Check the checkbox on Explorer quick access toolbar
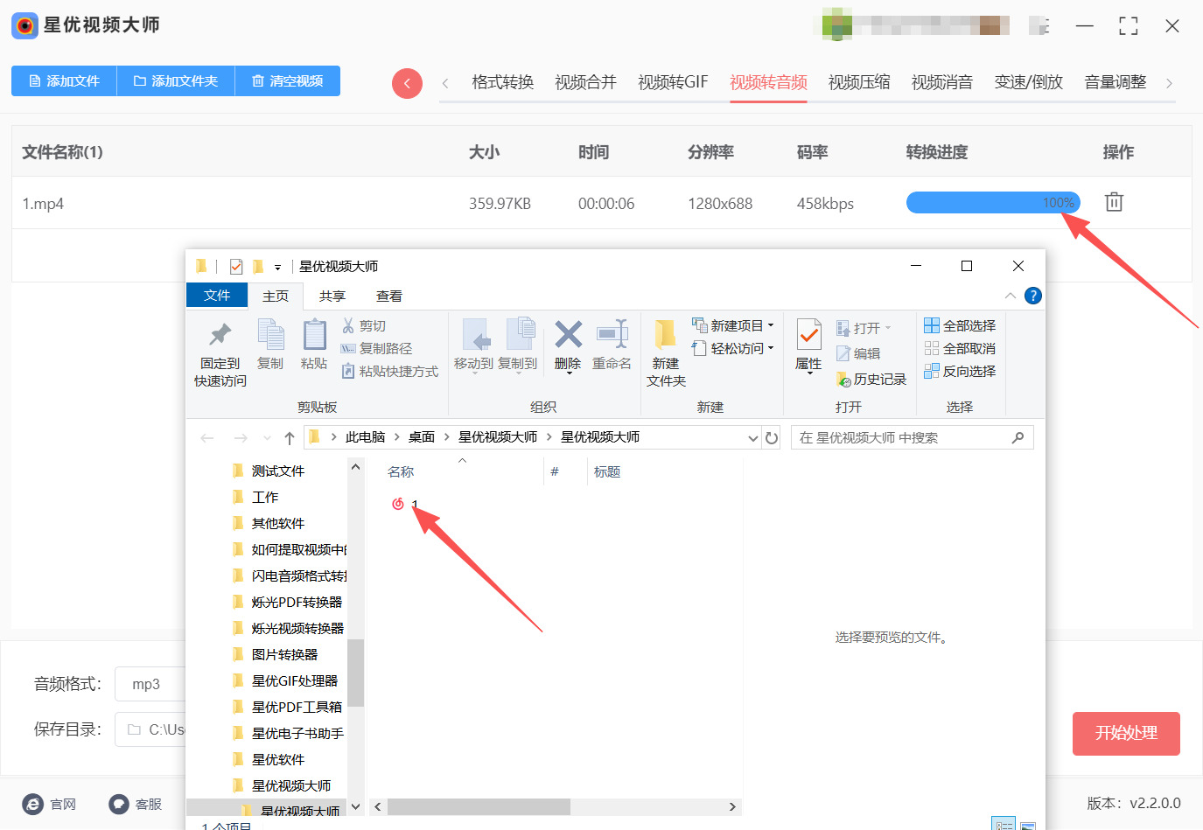Image resolution: width=1203 pixels, height=830 pixels. click(x=234, y=266)
